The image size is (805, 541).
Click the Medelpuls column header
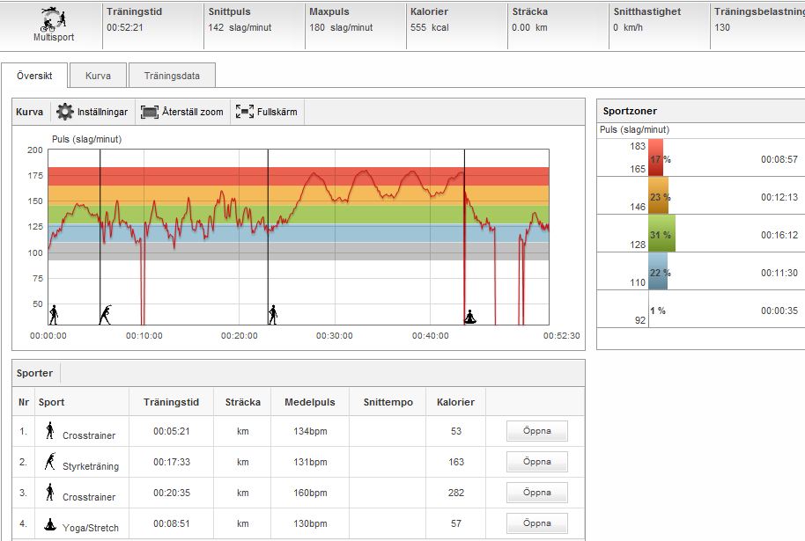[310, 402]
